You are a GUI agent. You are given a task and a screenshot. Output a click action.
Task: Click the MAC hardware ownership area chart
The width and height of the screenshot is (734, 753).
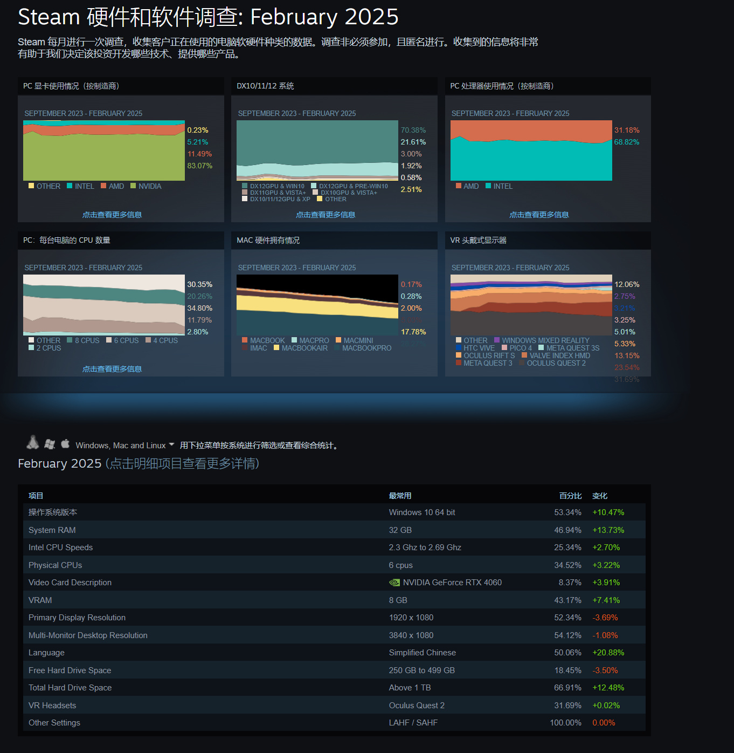317,305
